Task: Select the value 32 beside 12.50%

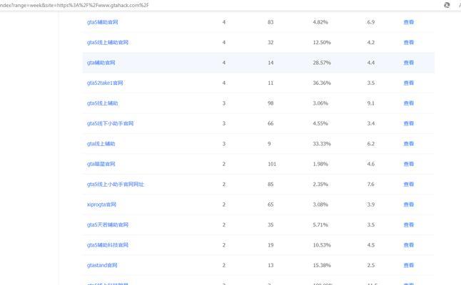Action: pos(270,42)
